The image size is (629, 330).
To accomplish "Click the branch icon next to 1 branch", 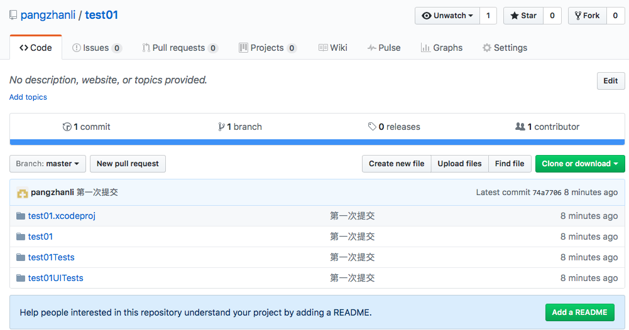I will [x=221, y=127].
